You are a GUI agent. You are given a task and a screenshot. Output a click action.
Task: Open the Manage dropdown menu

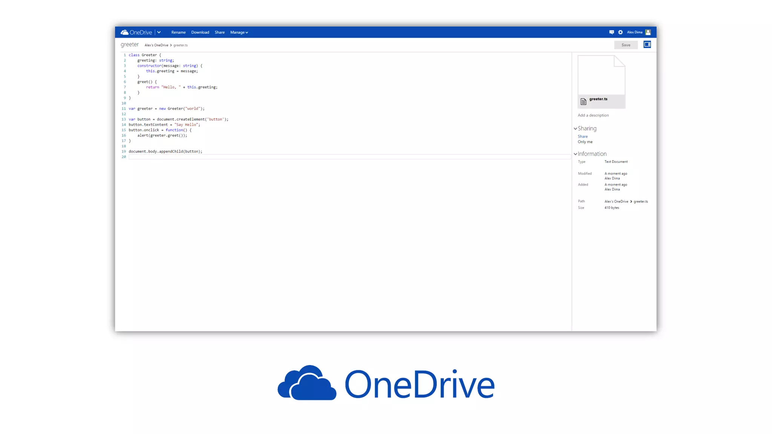239,32
